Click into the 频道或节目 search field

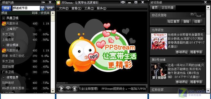[x=26, y=8]
